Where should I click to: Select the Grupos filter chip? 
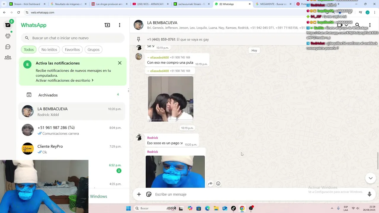pos(94,49)
